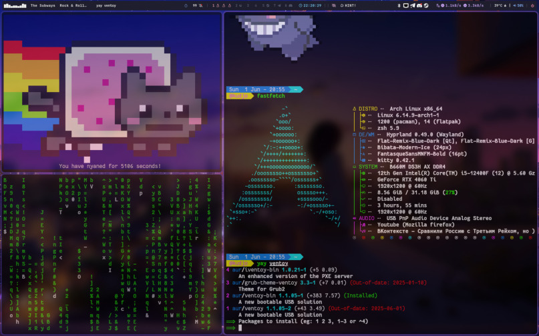Open the Steam tray icon

point(426,5)
